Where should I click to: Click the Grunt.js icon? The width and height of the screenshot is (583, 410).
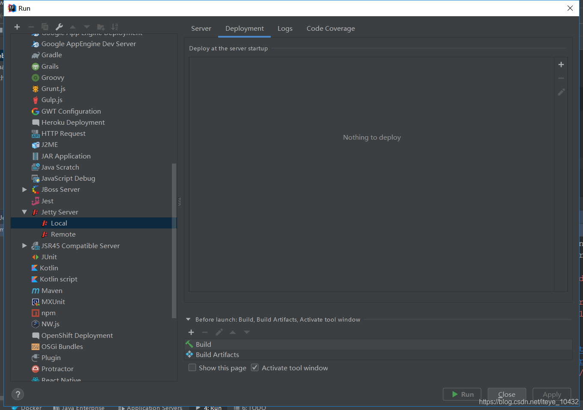(36, 89)
